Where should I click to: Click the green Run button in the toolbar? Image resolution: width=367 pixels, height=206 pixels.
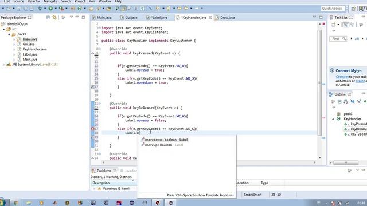(x=50, y=9)
